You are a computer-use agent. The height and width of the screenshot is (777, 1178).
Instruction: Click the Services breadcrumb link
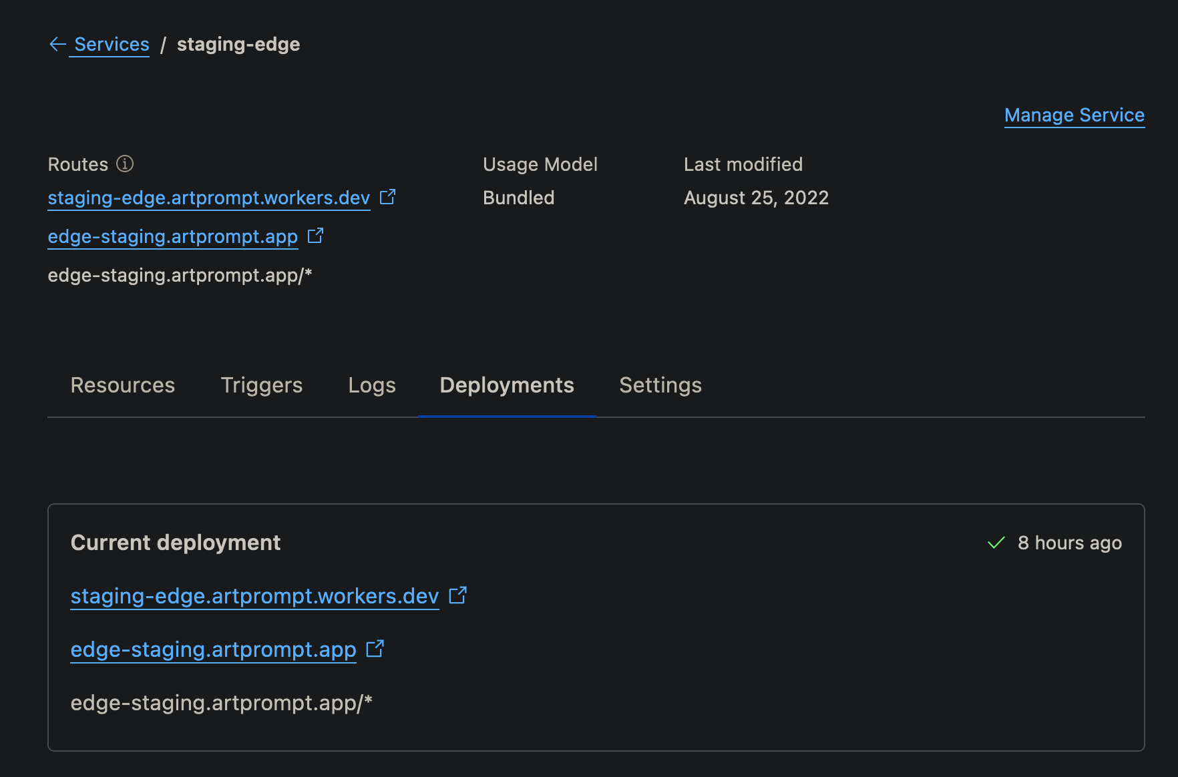(x=111, y=44)
